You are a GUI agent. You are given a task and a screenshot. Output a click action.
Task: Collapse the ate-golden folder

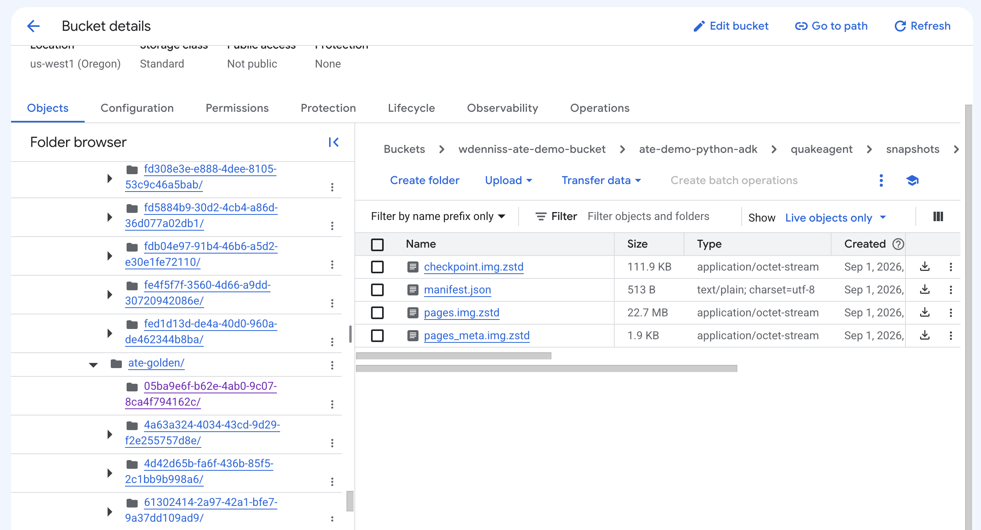[93, 365]
